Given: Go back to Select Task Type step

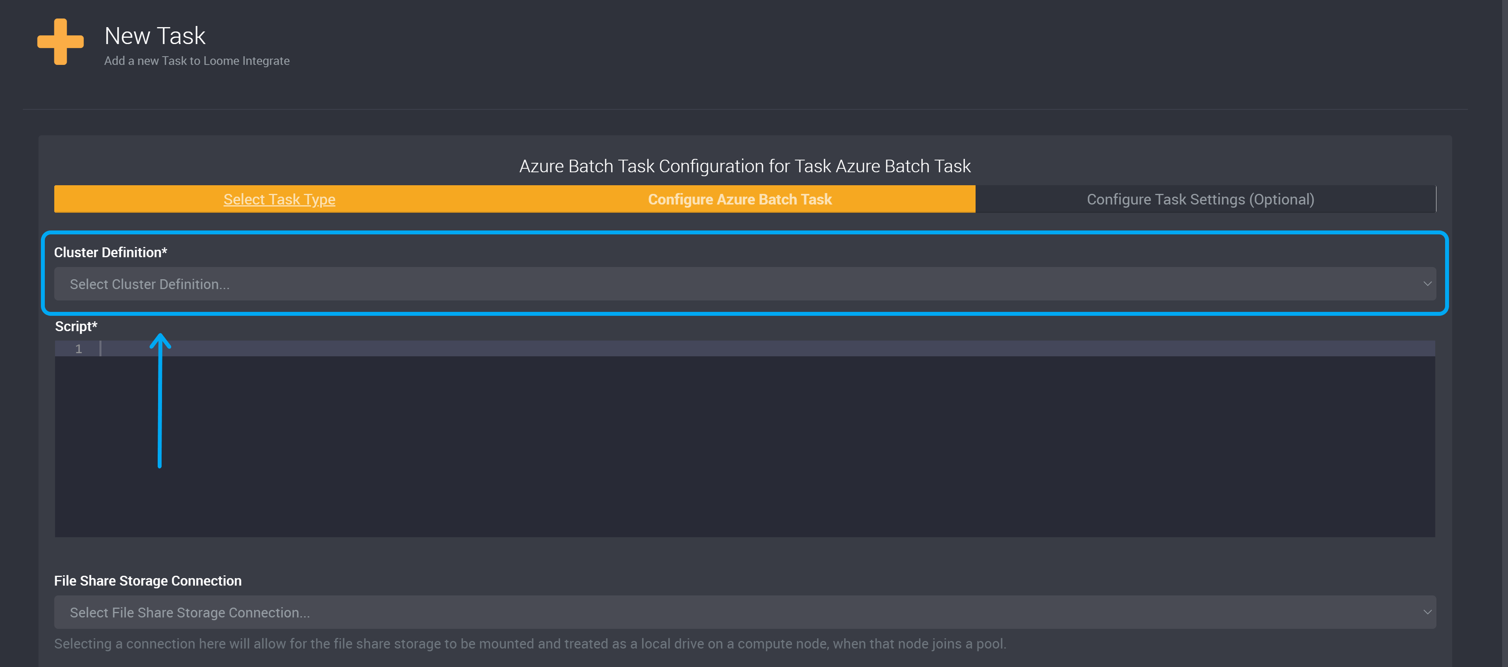Looking at the screenshot, I should 279,199.
